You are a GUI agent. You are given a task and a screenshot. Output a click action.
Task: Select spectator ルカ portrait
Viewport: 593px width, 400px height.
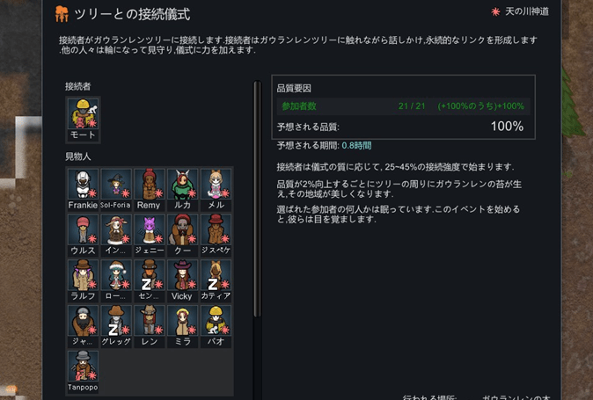[x=182, y=189]
